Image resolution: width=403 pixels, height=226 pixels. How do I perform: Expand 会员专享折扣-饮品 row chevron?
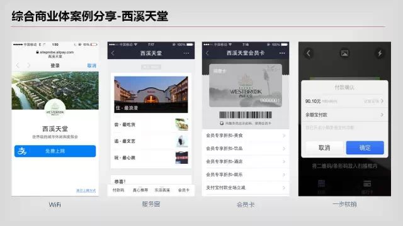[284, 149]
